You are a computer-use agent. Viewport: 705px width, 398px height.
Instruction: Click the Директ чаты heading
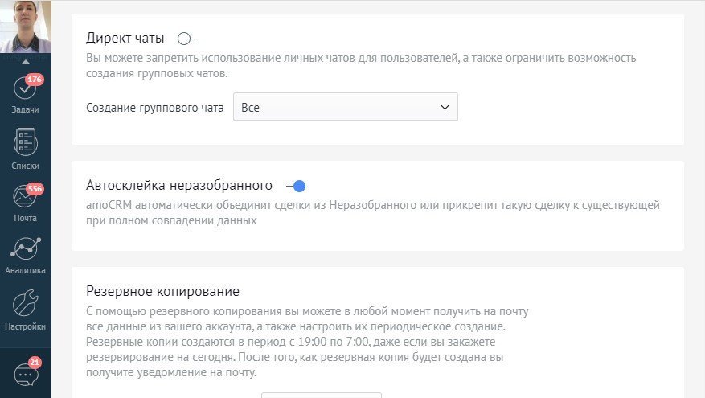[125, 39]
